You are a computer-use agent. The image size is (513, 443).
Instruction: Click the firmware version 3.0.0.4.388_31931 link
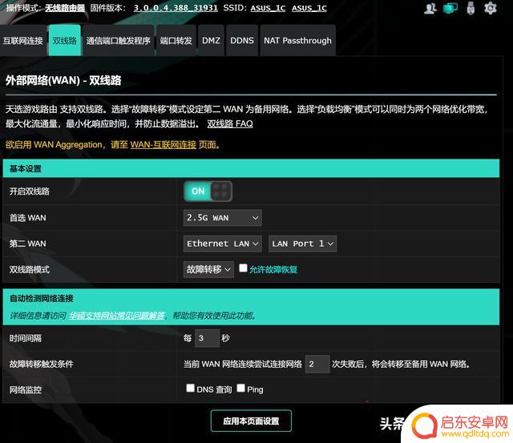coord(176,8)
